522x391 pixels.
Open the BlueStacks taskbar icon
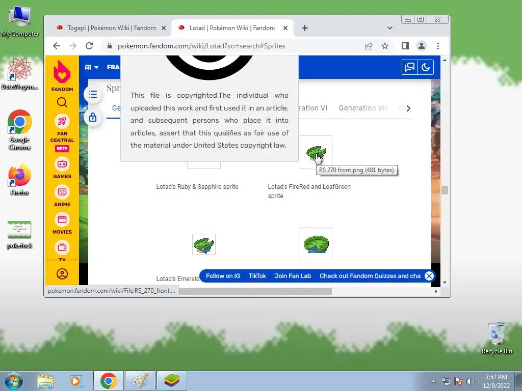(172, 381)
